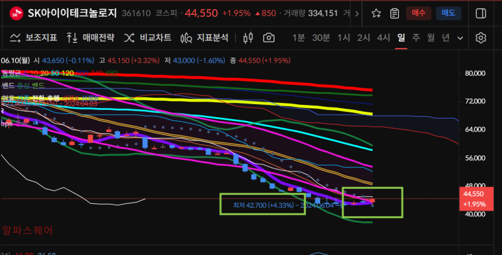502x255 pixels.
Task: Click low price 43,000 (-1.60%)
Action: point(199,60)
